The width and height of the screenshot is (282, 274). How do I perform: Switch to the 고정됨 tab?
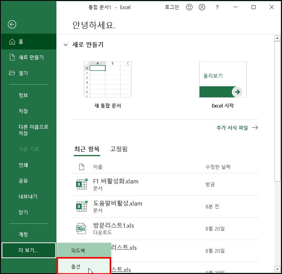[119, 149]
